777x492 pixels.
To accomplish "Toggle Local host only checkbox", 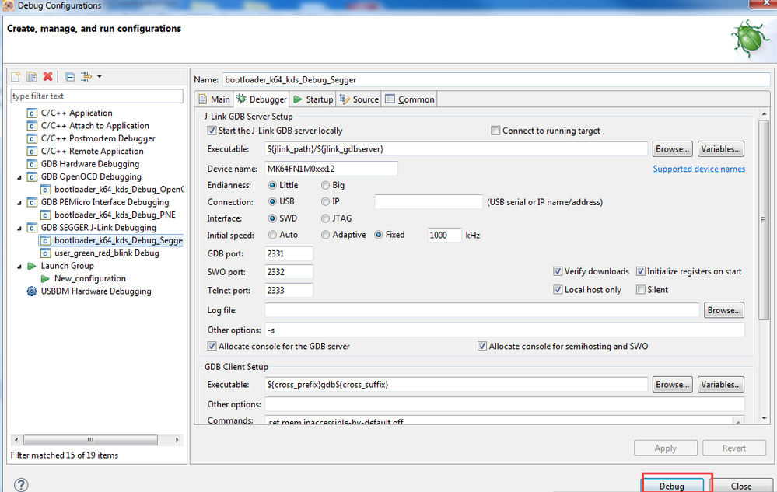I will tap(558, 290).
